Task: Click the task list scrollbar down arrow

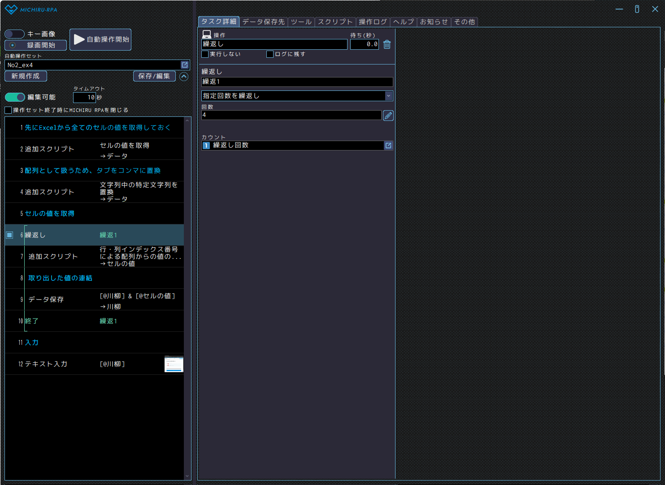Action: point(187,476)
